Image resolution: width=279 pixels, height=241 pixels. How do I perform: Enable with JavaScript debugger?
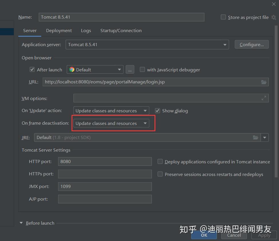(x=142, y=69)
